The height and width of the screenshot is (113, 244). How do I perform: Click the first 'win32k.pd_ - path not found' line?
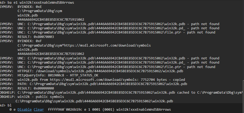pyautogui.click(x=110, y=28)
